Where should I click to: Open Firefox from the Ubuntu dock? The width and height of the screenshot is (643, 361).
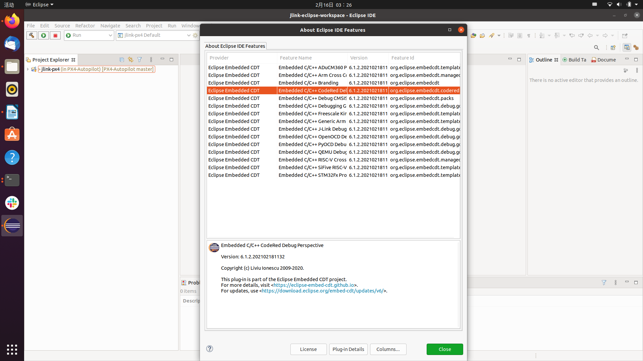click(12, 21)
